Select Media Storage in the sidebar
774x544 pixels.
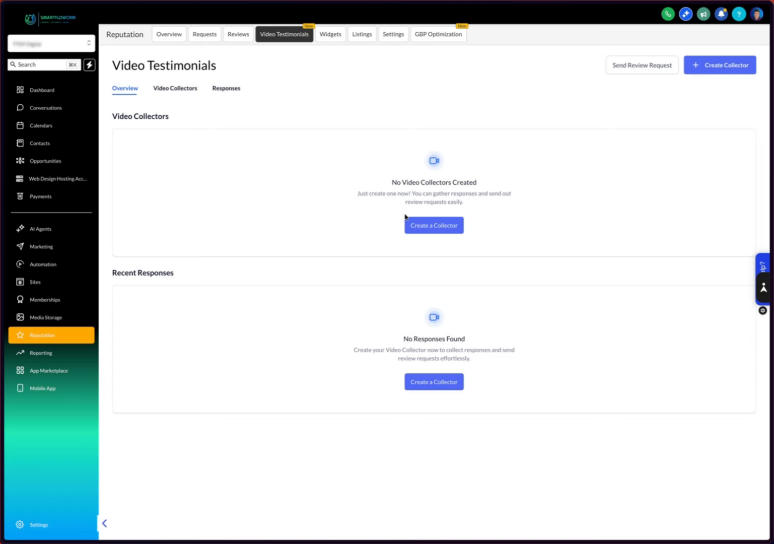tap(51, 317)
